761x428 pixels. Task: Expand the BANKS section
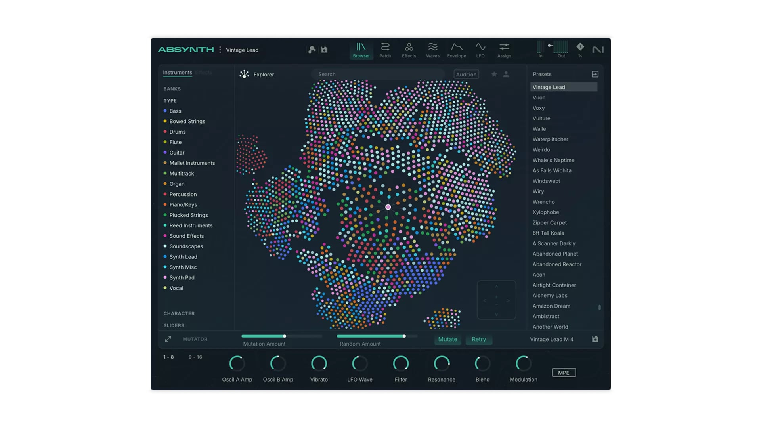(x=172, y=89)
